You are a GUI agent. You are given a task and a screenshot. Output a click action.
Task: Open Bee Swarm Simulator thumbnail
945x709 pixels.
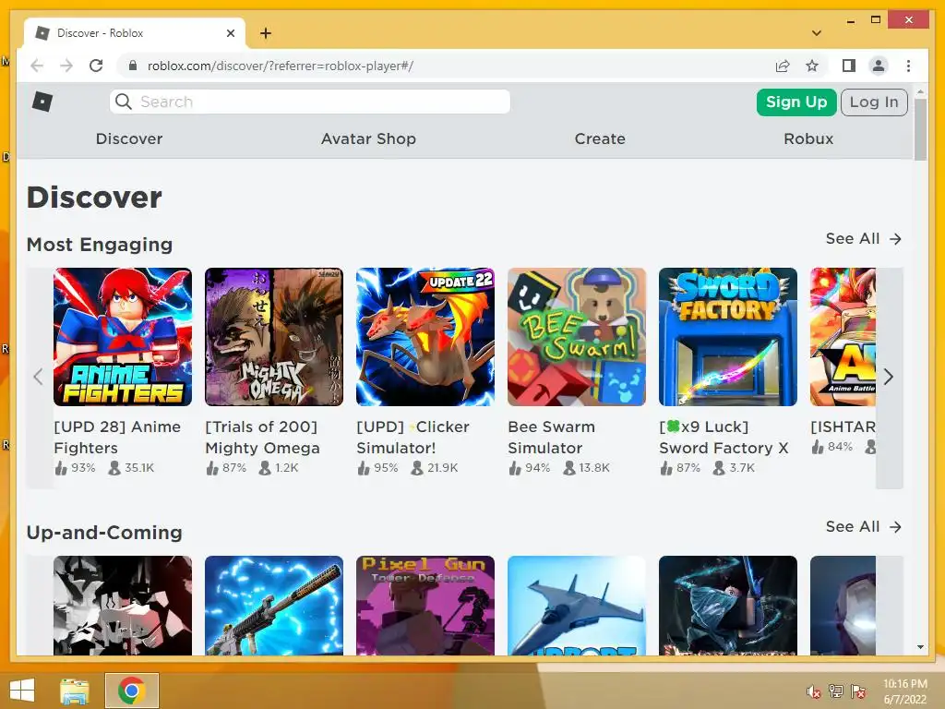coord(577,337)
